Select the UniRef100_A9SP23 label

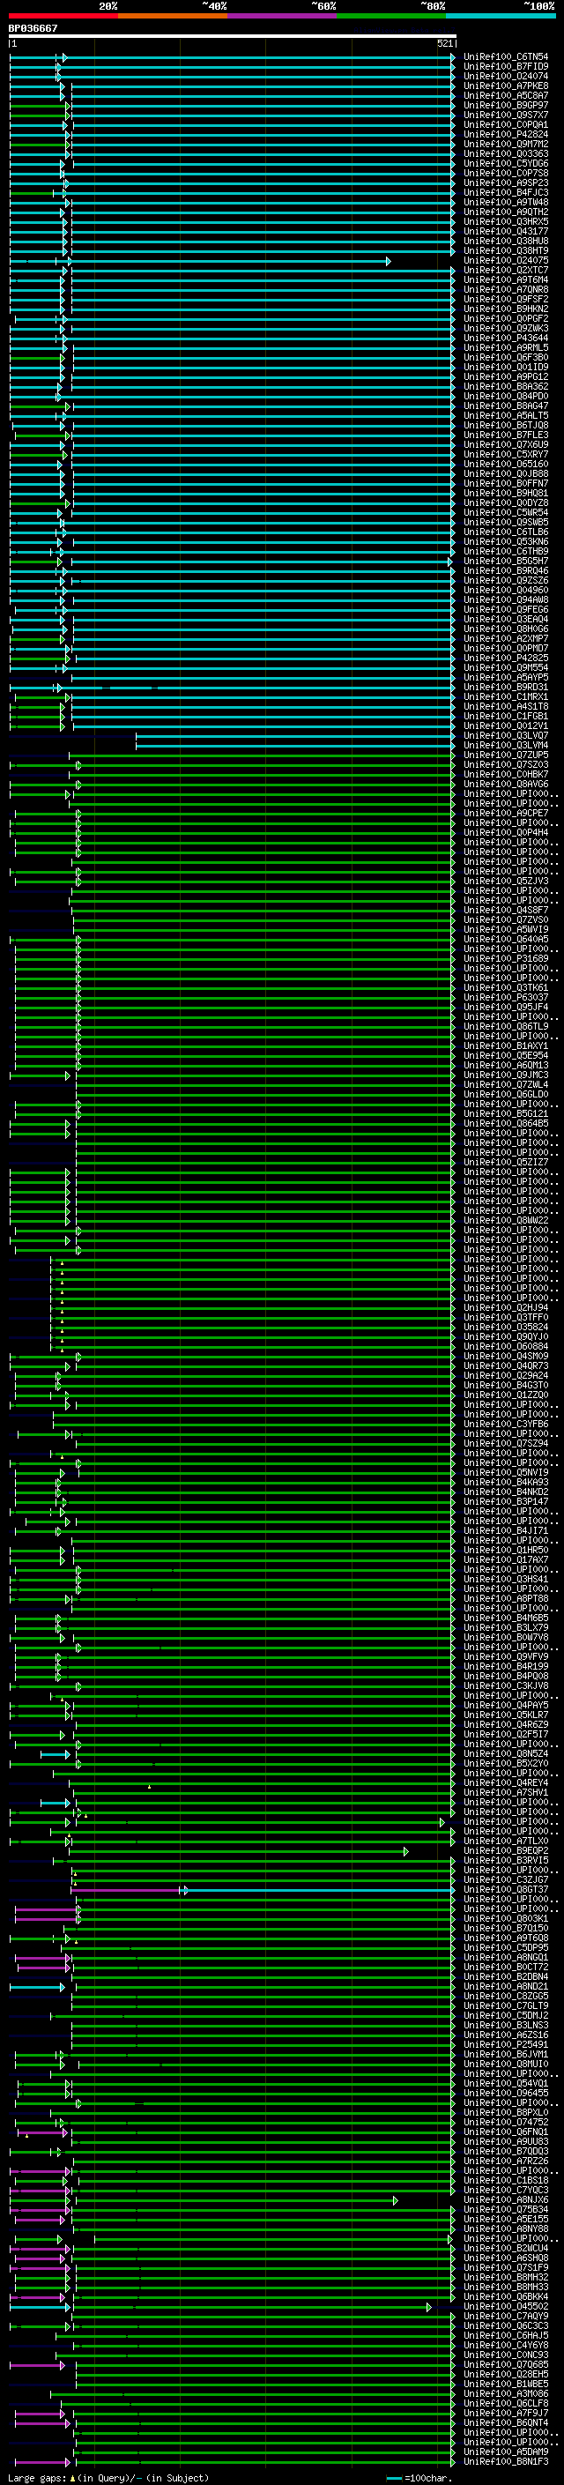[506, 183]
